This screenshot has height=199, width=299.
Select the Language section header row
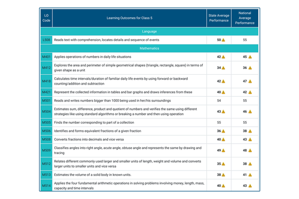[x=149, y=31]
